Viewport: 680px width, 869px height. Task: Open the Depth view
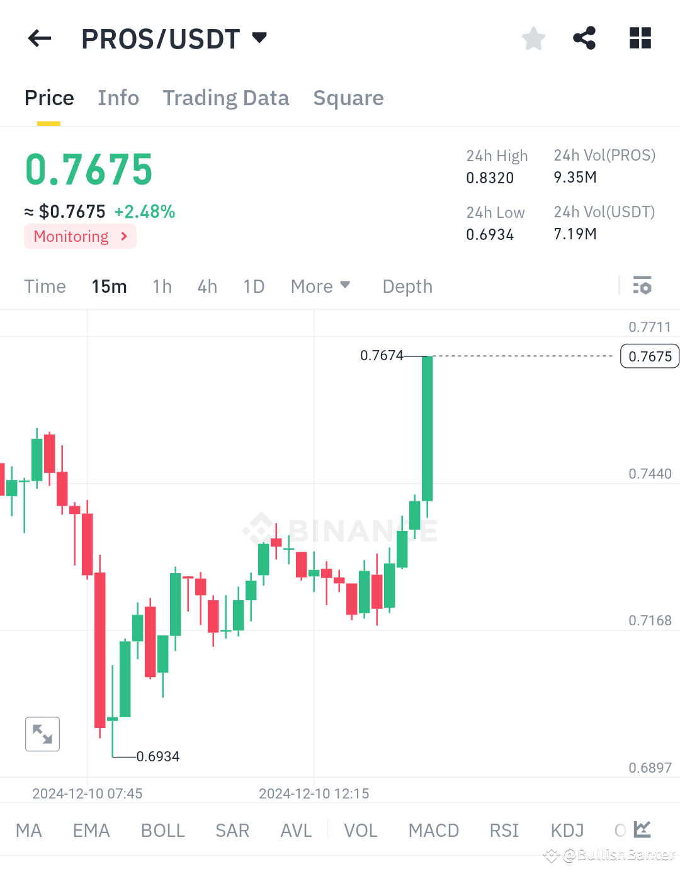(x=407, y=286)
